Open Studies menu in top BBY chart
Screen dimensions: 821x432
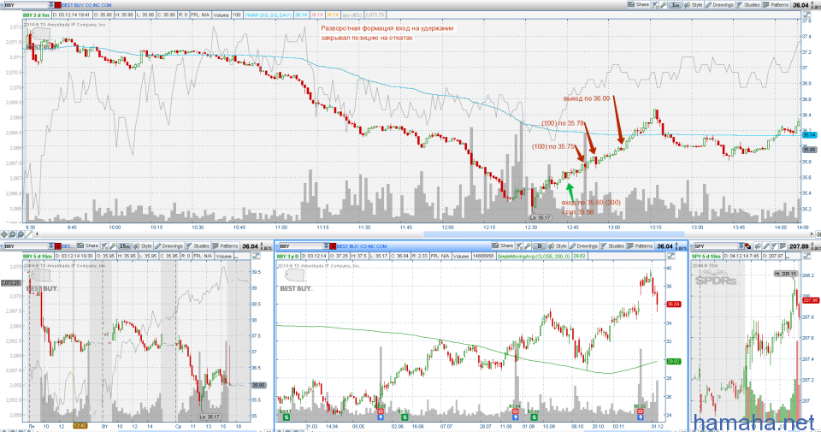click(747, 5)
